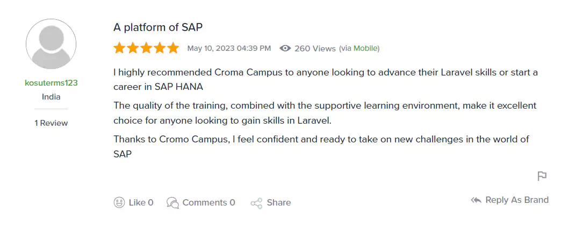Click the flag report icon
The height and width of the screenshot is (227, 569).
[542, 176]
